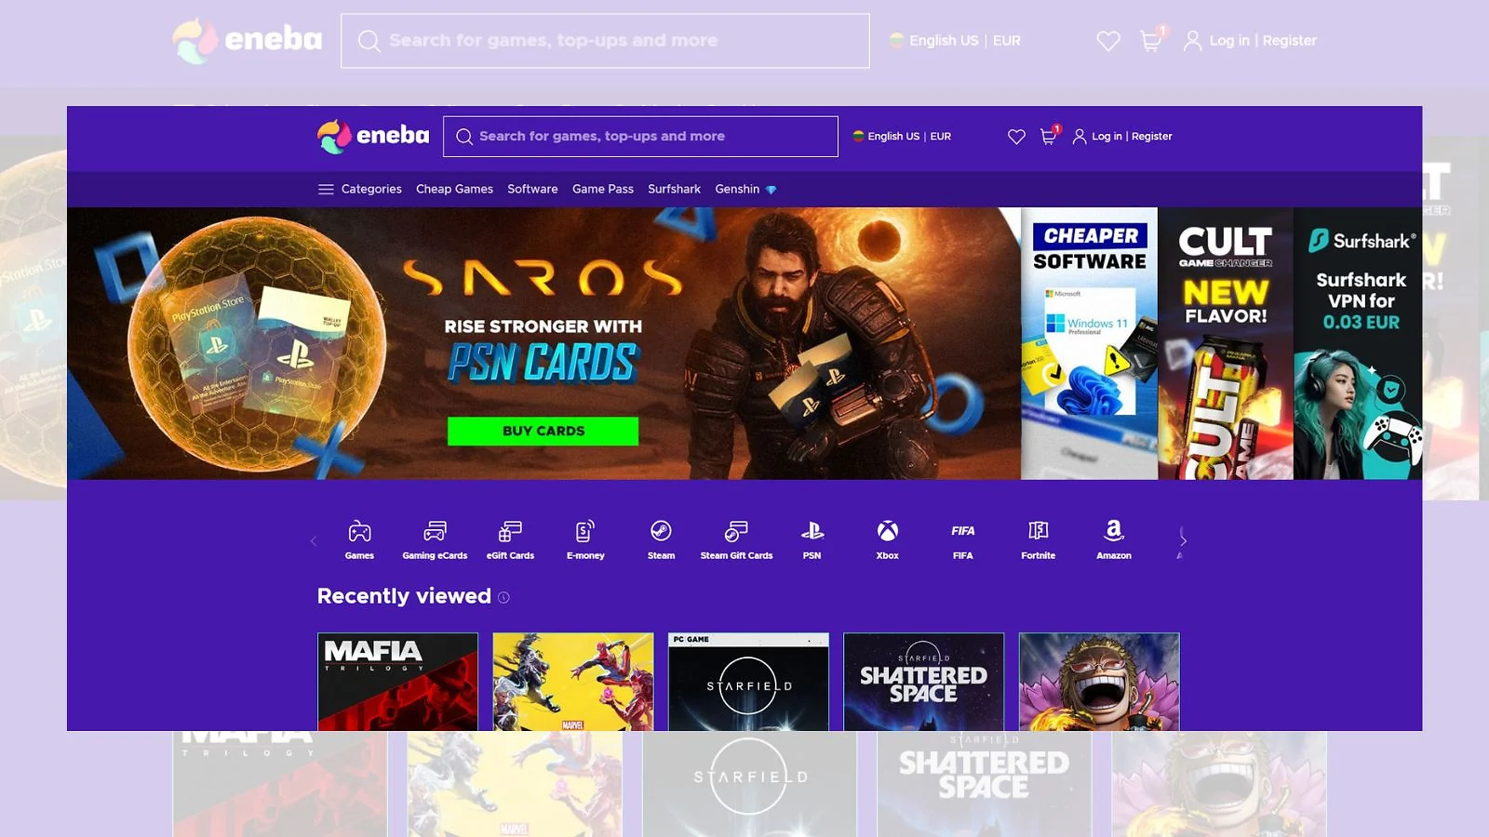This screenshot has width=1489, height=837.
Task: Select the Fortnite category icon
Action: click(1039, 531)
